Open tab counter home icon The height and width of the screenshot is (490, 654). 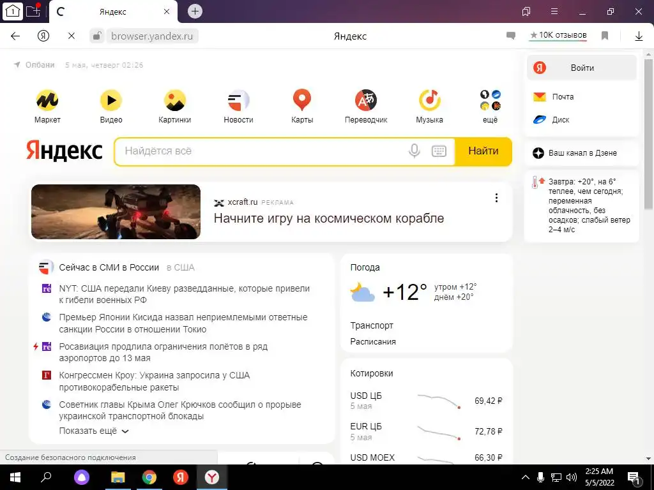click(12, 11)
